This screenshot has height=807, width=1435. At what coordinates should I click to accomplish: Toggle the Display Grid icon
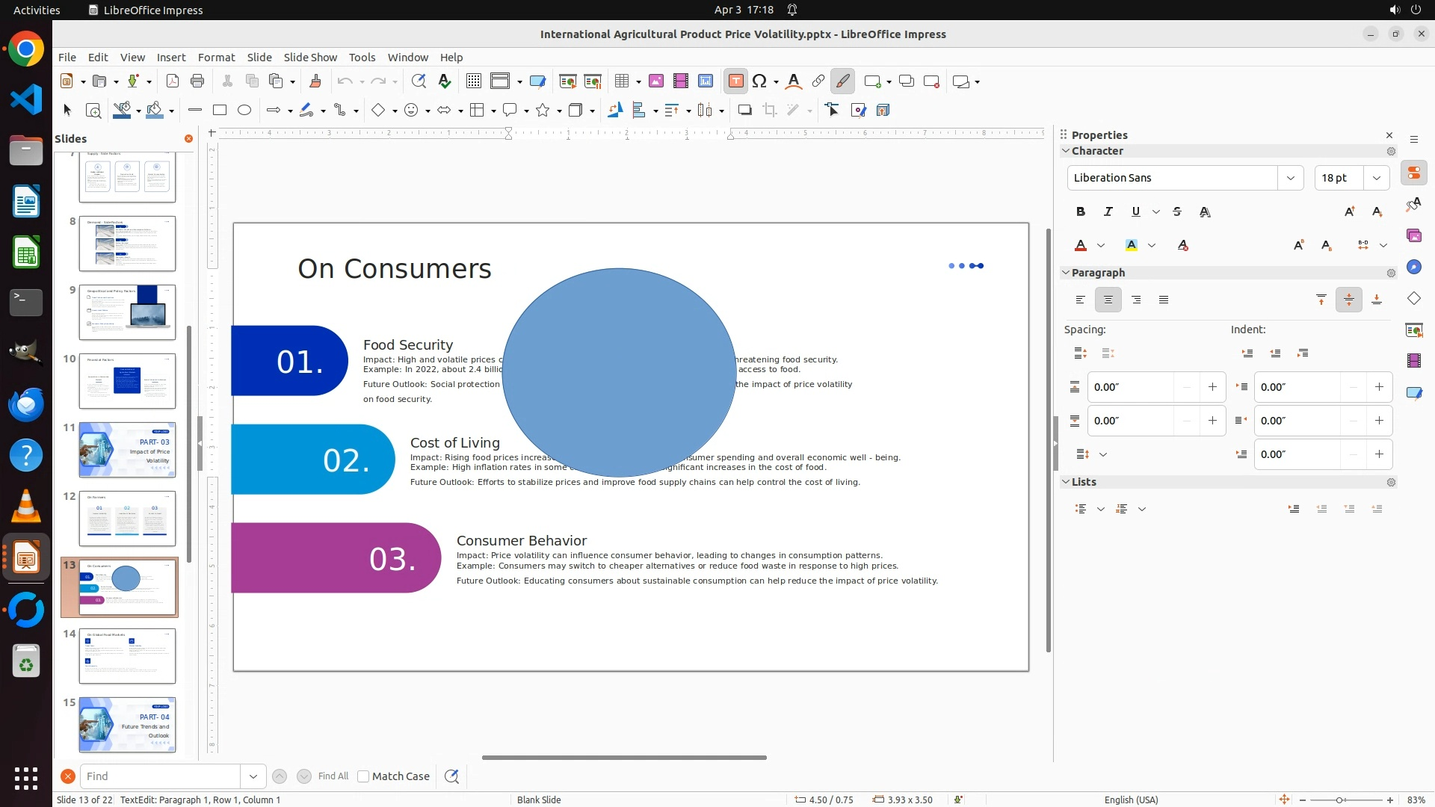click(x=473, y=81)
